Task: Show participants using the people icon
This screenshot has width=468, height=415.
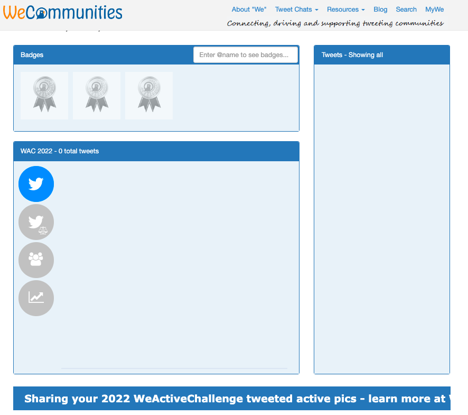Action: tap(36, 260)
